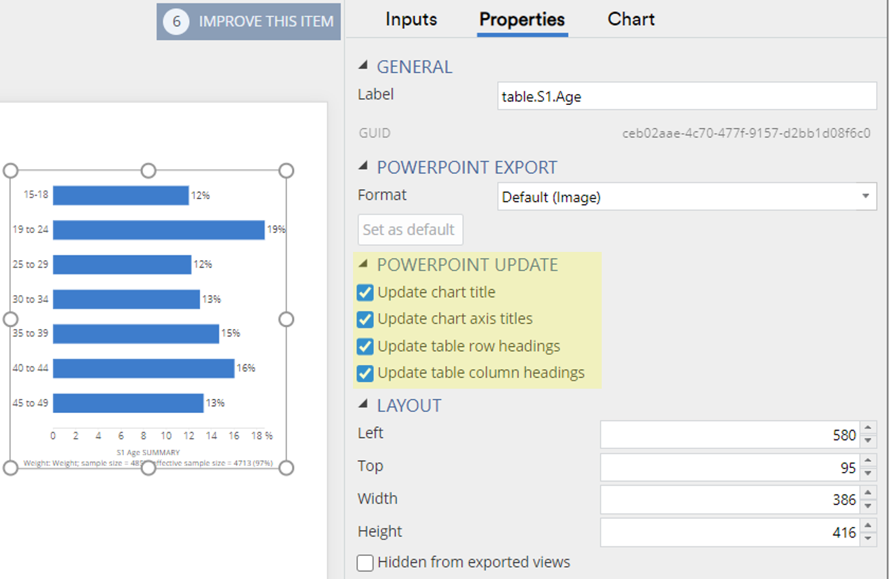Collapse the General section

[x=363, y=66]
